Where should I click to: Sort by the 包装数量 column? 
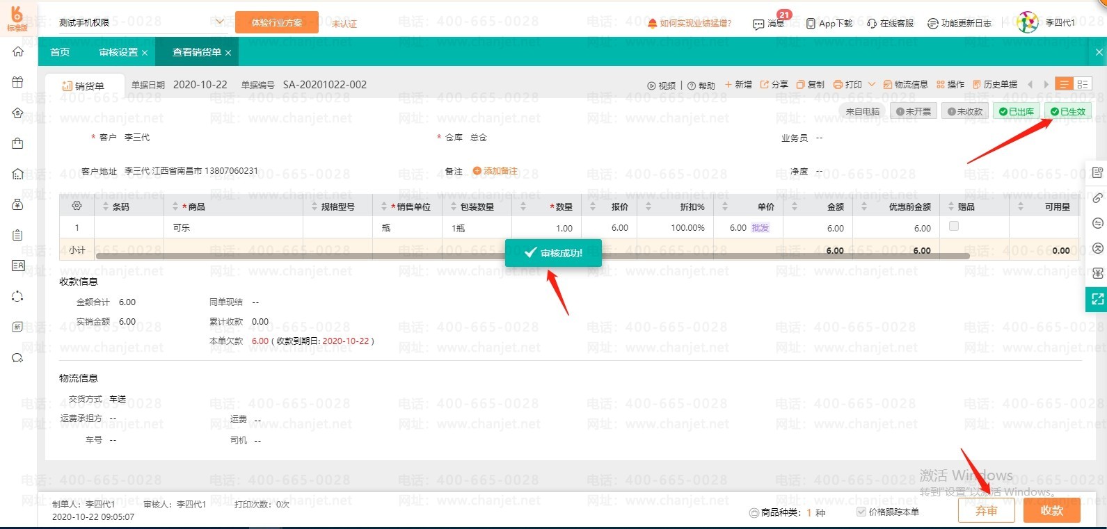click(x=454, y=206)
